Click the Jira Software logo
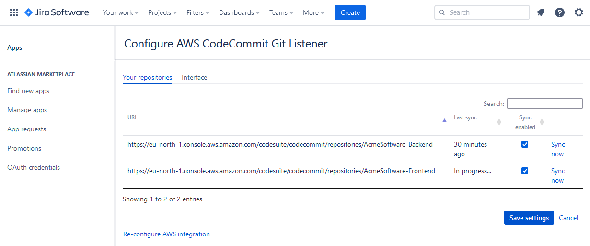The width and height of the screenshot is (590, 246). click(x=57, y=12)
